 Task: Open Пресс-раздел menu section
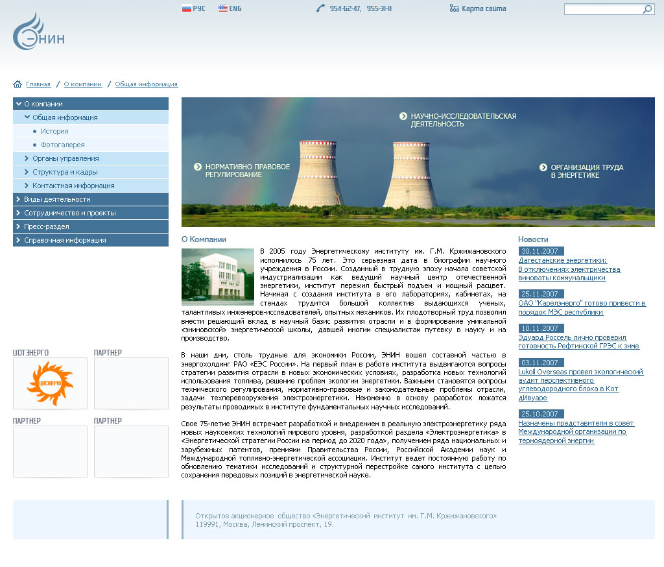click(x=91, y=226)
